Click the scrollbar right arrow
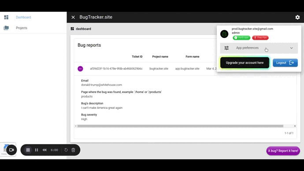The width and height of the screenshot is (304, 171). point(295,126)
